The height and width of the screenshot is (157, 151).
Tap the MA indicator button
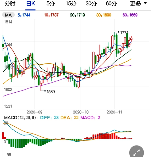tap(8, 15)
